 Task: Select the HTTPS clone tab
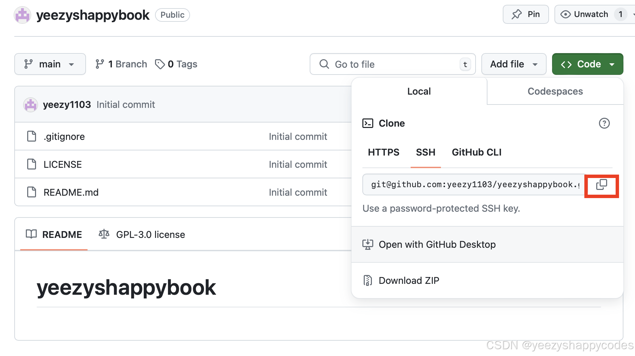coord(383,152)
